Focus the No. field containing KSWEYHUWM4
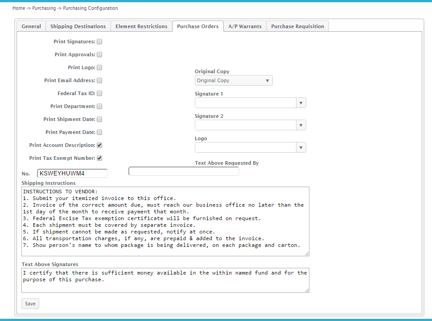The image size is (432, 321). click(72, 173)
